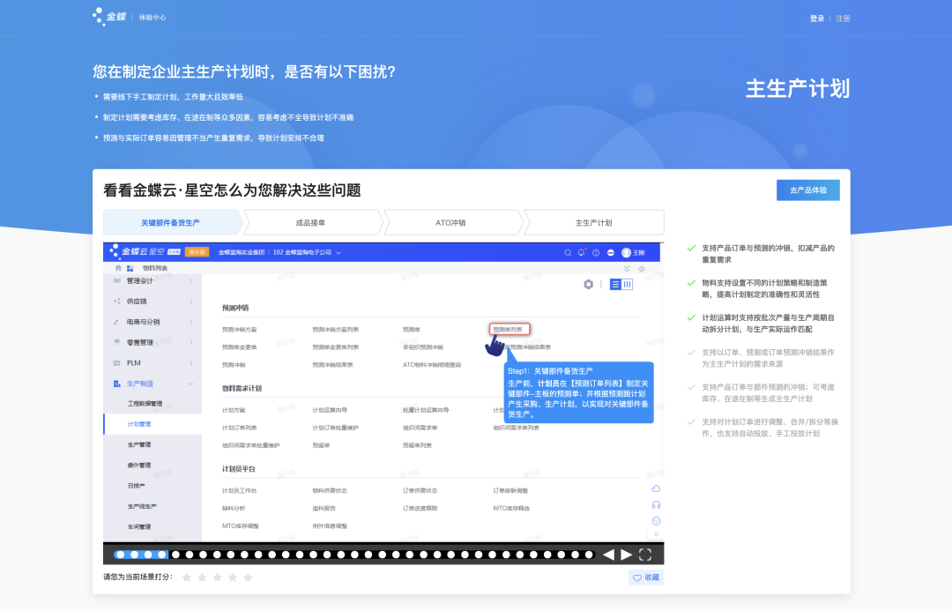This screenshot has width=952, height=611.
Task: Select the 关键部件备货生产 step tab
Action: [173, 223]
